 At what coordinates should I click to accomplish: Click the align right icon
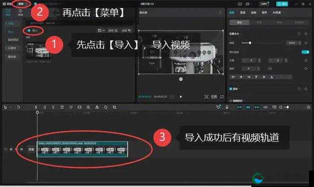[x=249, y=77]
